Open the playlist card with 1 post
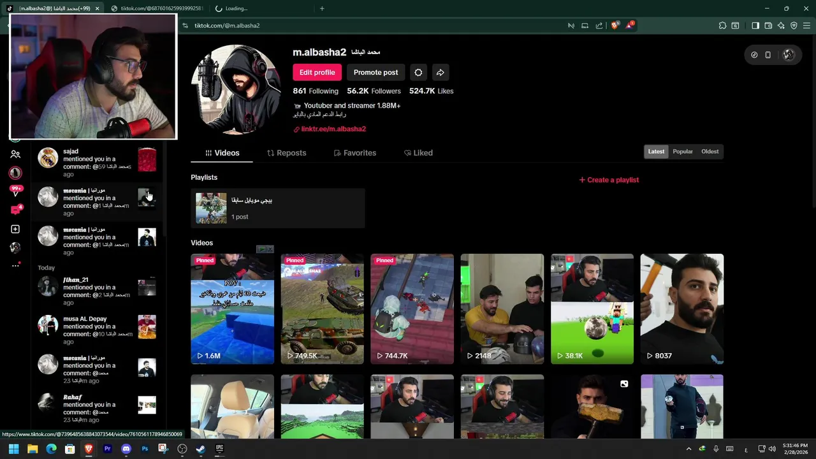 (x=277, y=208)
